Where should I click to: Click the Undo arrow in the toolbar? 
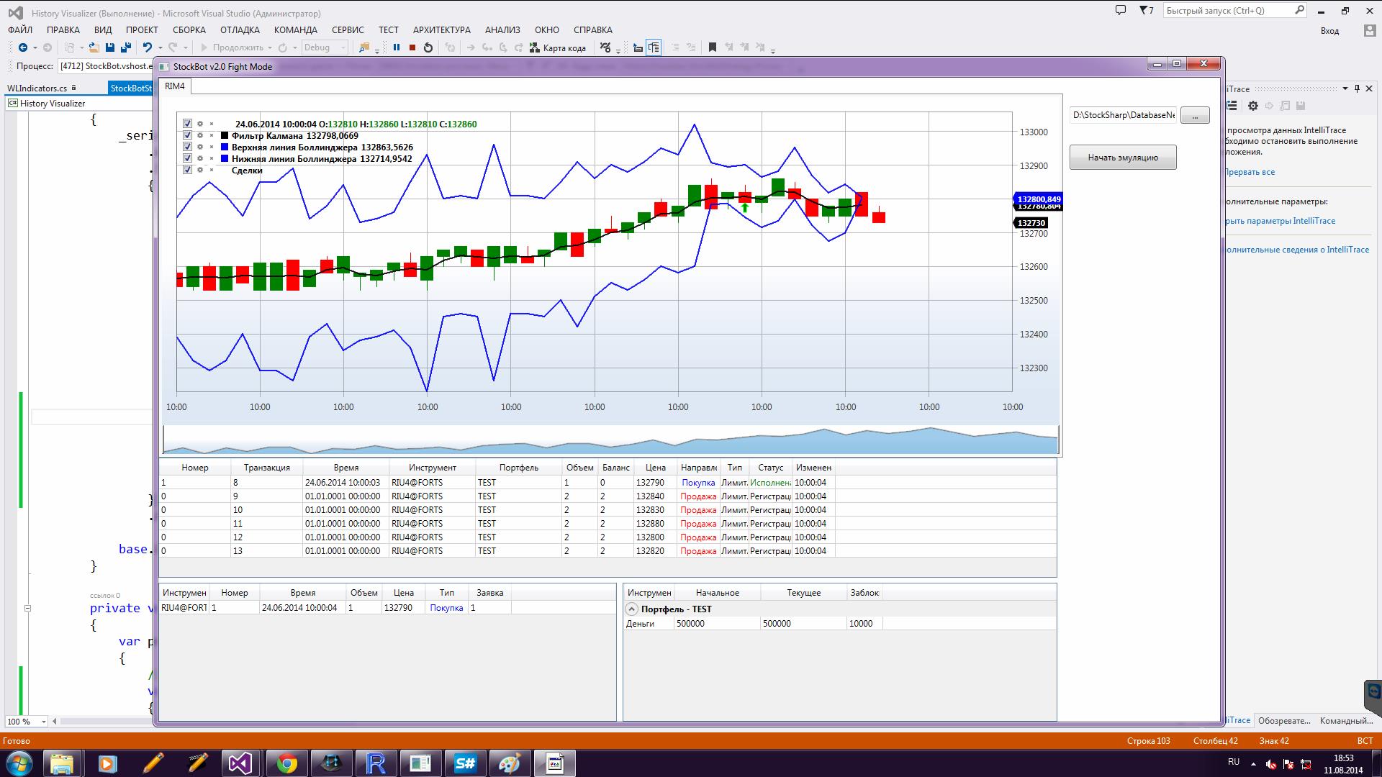click(x=148, y=47)
